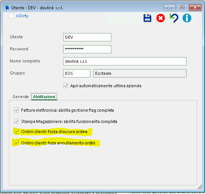Focus the Password input field
Viewport: 205px width, 194px height.
click(87, 49)
